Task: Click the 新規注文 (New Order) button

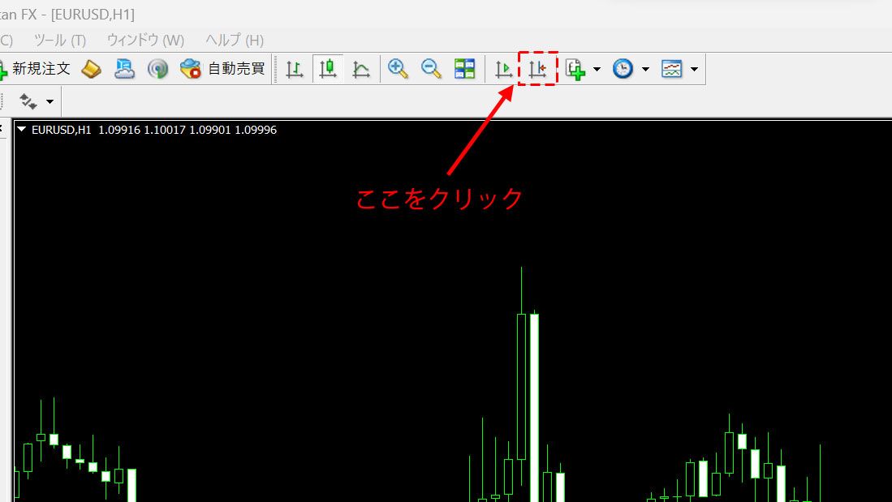Action: (37, 69)
